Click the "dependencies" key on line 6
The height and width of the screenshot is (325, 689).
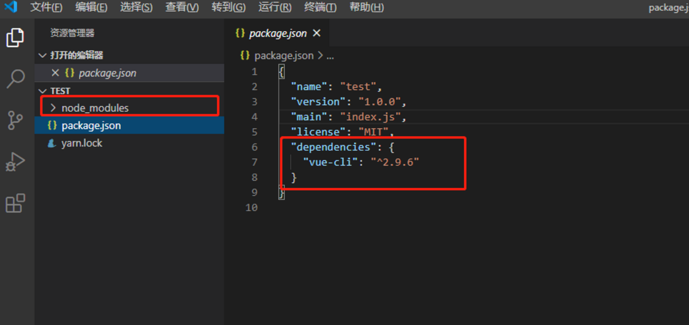[334, 147]
